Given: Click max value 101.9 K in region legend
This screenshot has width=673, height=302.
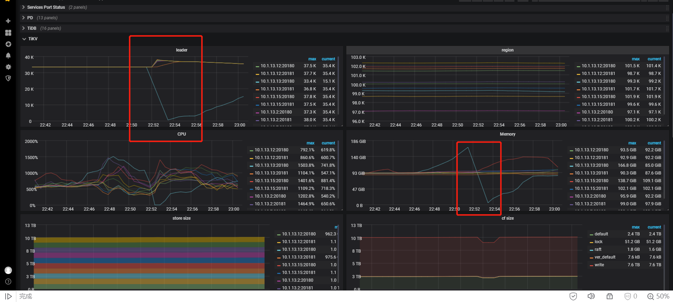Looking at the screenshot, I should point(632,97).
